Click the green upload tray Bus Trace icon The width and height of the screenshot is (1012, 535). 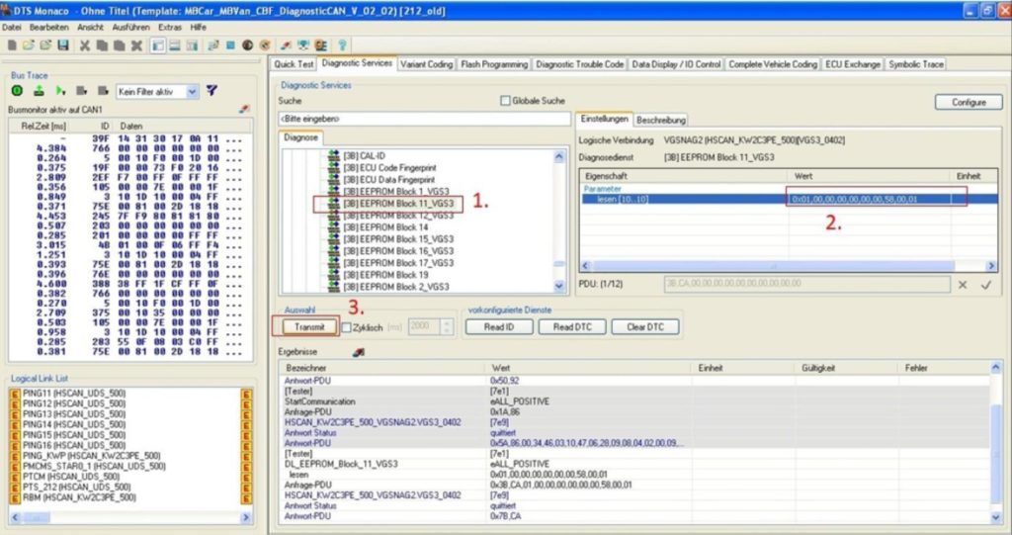point(39,91)
